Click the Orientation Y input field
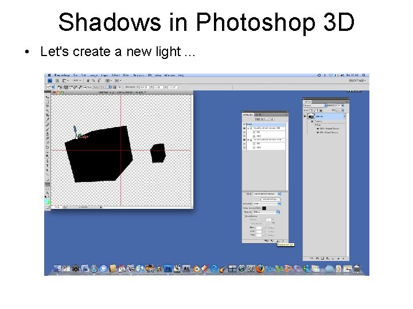 (158, 87)
